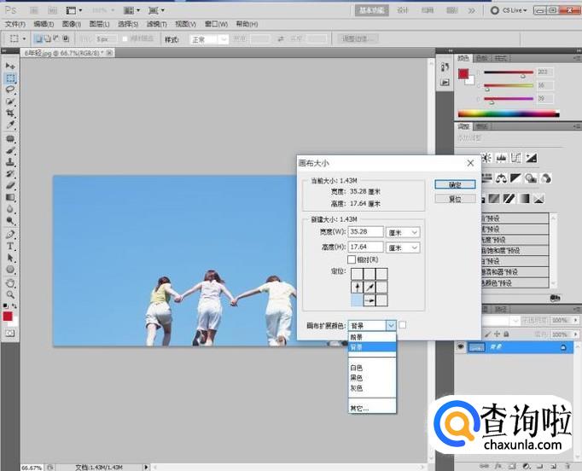This screenshot has width=582, height=471.
Task: Select the Lasso tool
Action: pos(10,90)
